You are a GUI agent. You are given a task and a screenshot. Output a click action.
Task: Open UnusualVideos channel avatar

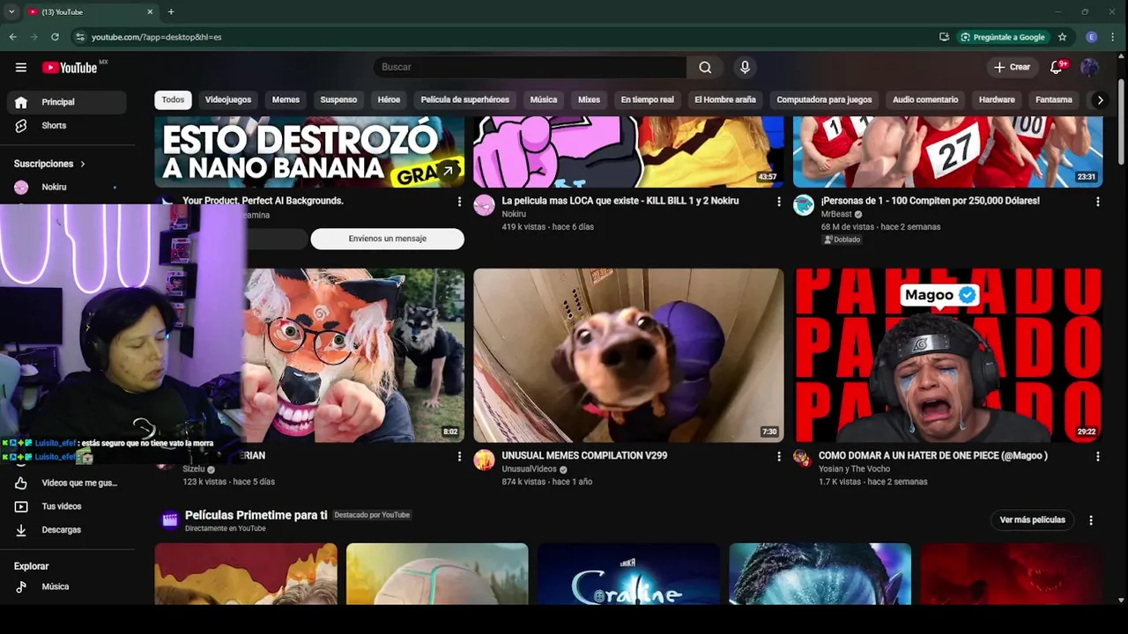click(x=484, y=460)
